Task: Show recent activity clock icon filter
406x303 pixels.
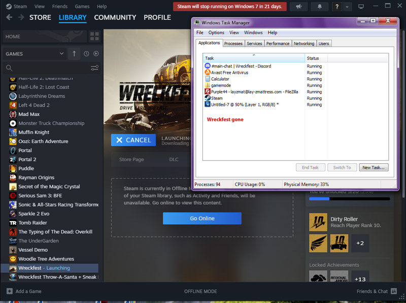Action: tap(86, 54)
